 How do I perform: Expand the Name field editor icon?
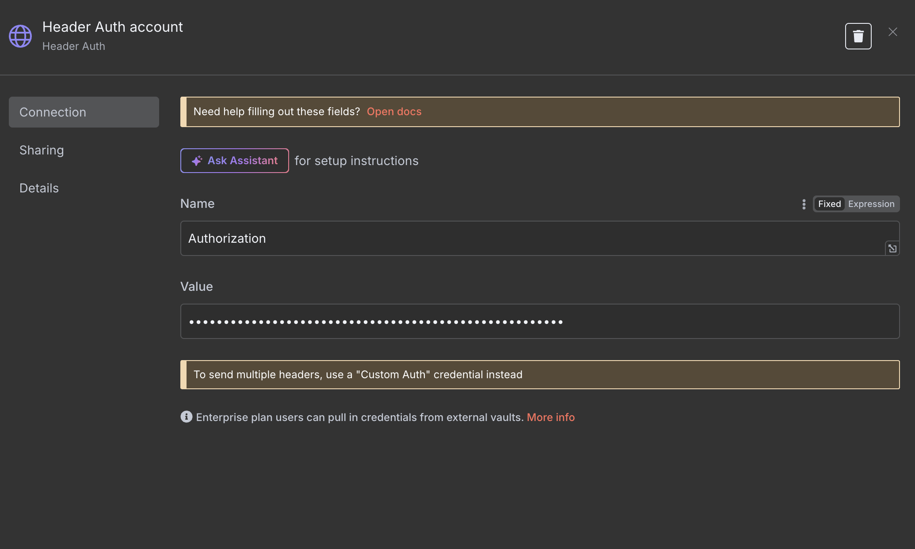tap(892, 248)
